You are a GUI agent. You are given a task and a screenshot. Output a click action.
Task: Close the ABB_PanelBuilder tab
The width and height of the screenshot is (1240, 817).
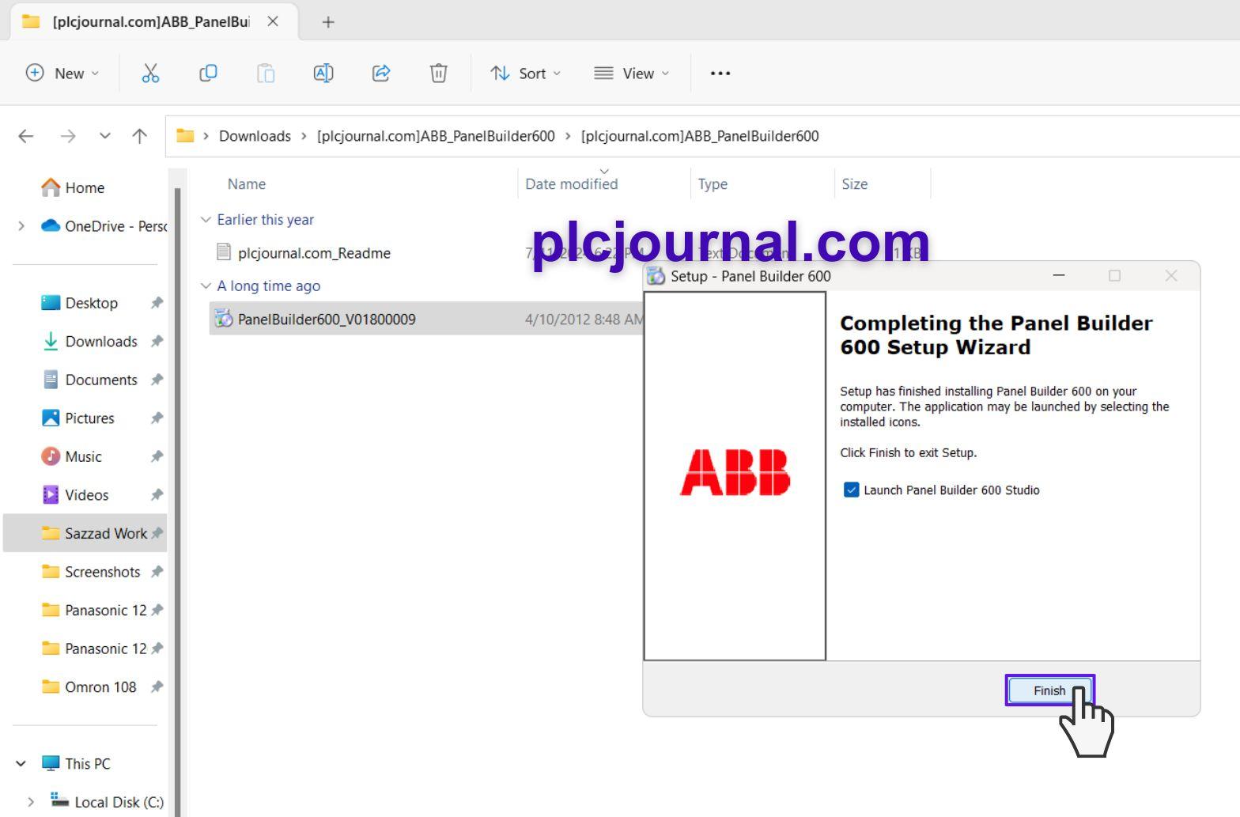273,21
